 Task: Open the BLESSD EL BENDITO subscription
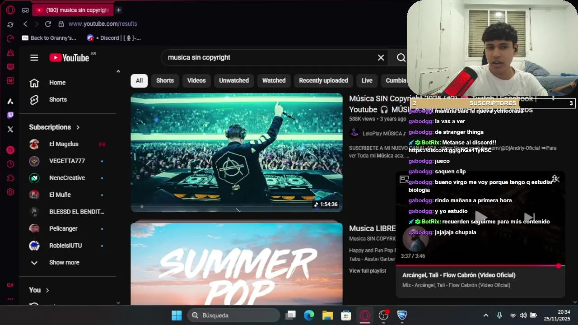68,212
